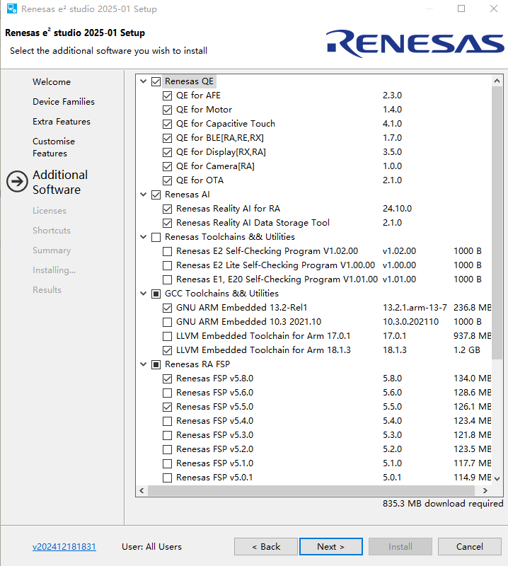This screenshot has height=566, width=508.
Task: Check LLVM Embedded Toolchain for Arm 17.0.1
Action: 167,336
